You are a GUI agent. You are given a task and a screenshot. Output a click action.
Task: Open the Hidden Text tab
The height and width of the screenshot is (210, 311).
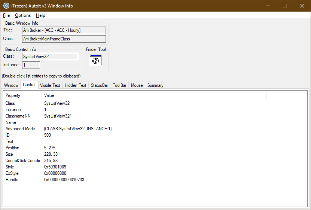click(x=75, y=85)
